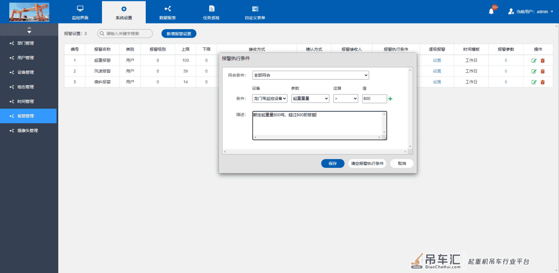Viewport: 559px width, 273px height.
Task: Click 下限 value 0 in 风速报警 row
Action: point(206,71)
